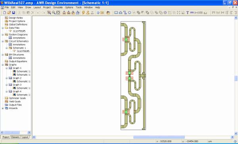Image resolution: width=238 pixels, height=144 pixels.
Task: Collapse the Circuit Schematics tree node
Action: tap(3, 41)
